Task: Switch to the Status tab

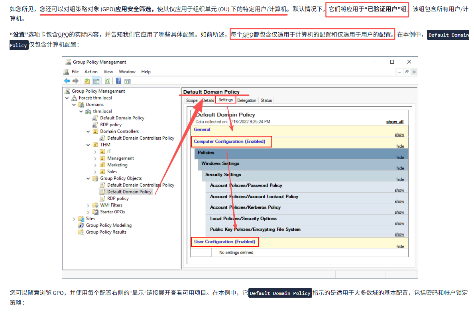Action: click(266, 100)
